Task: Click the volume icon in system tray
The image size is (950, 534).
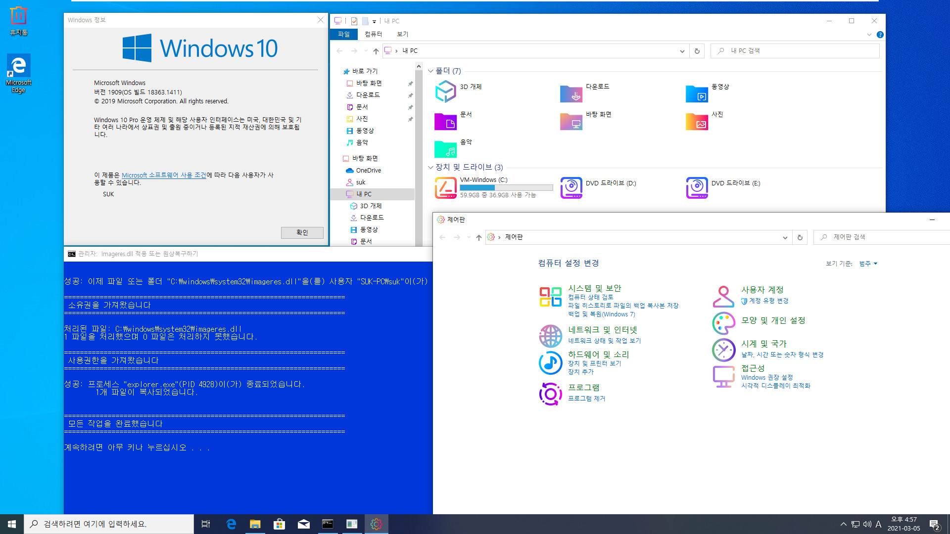Action: [x=867, y=524]
